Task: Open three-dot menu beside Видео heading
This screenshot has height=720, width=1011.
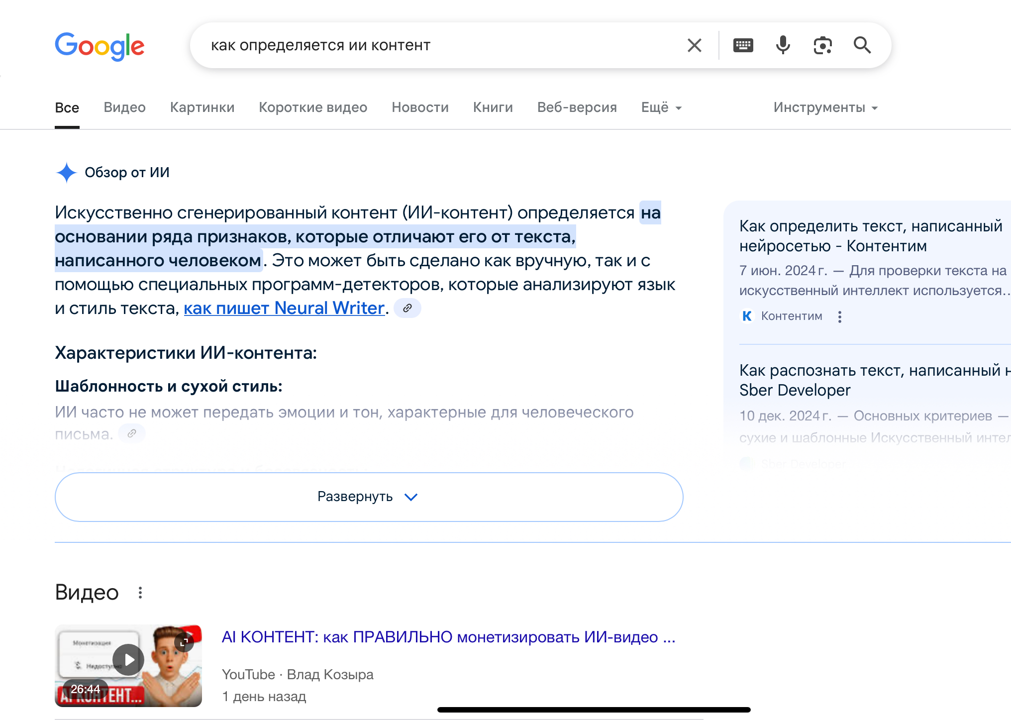Action: click(140, 593)
